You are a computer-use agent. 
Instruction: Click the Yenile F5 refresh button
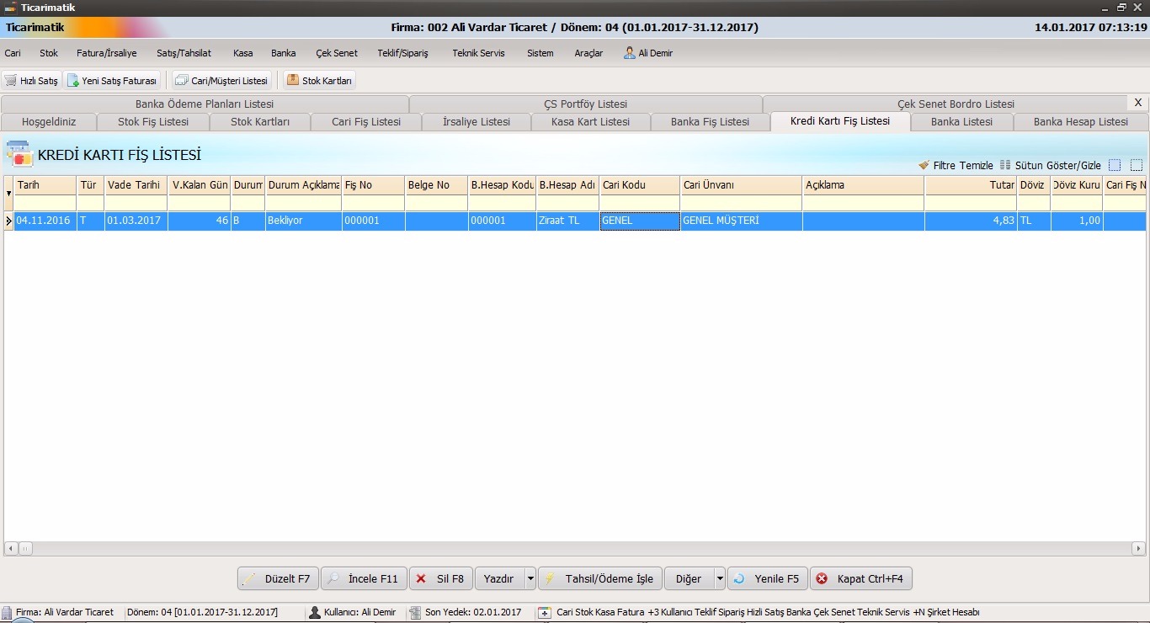[x=767, y=579]
